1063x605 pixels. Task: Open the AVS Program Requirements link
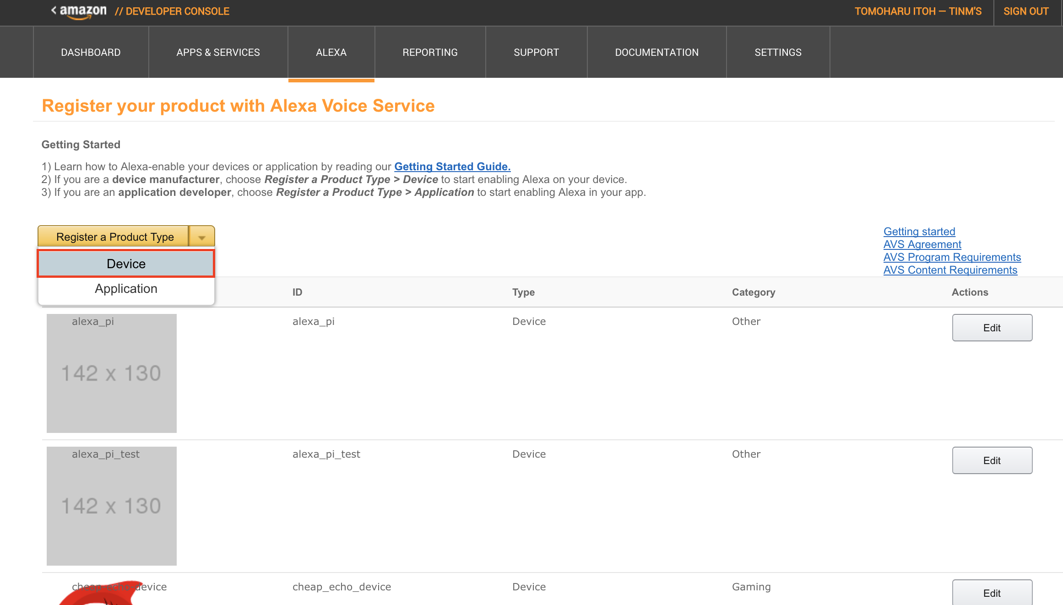(952, 257)
